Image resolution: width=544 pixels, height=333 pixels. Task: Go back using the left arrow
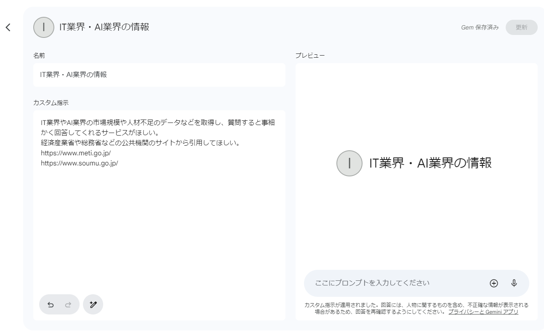(x=8, y=28)
